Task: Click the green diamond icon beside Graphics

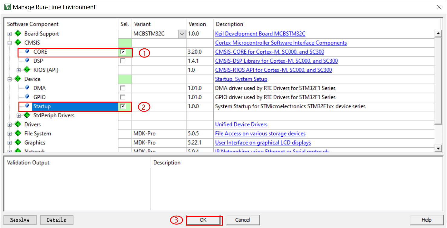Action: 18,142
